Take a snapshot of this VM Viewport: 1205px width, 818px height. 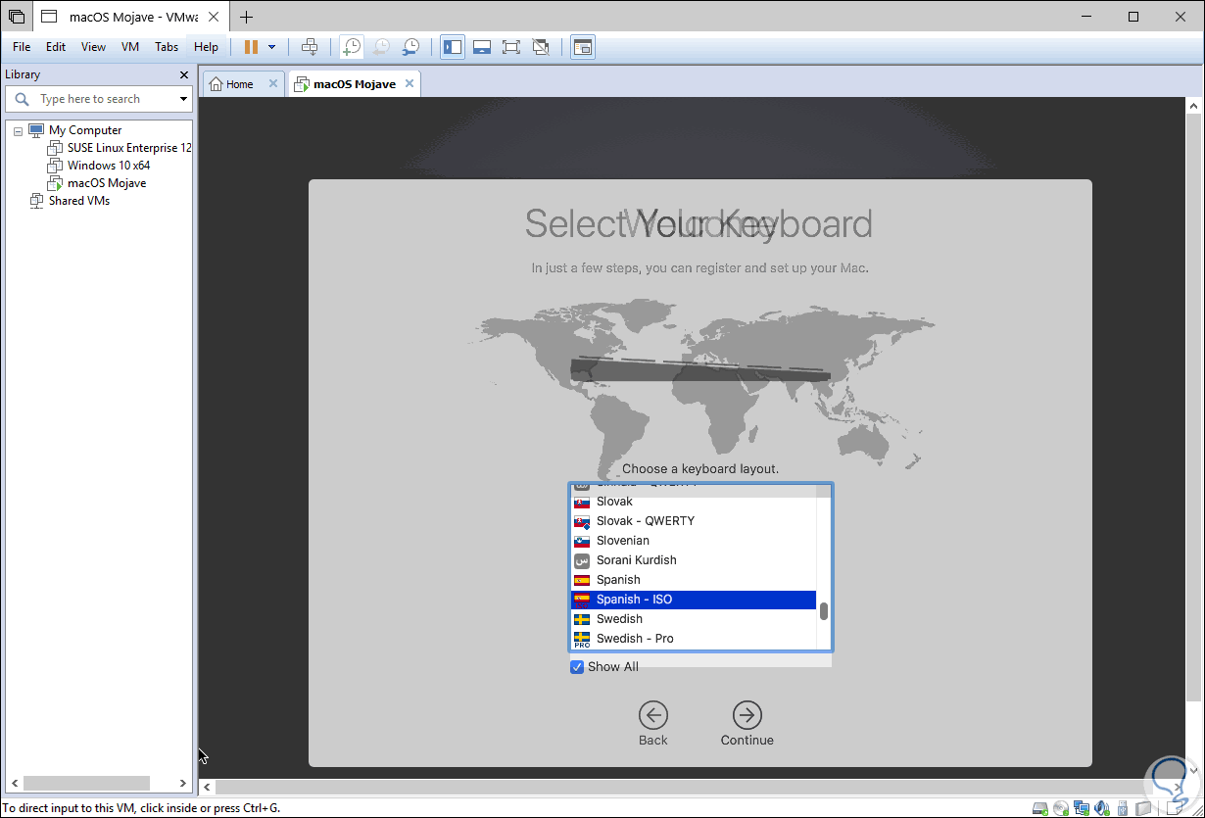pyautogui.click(x=351, y=47)
